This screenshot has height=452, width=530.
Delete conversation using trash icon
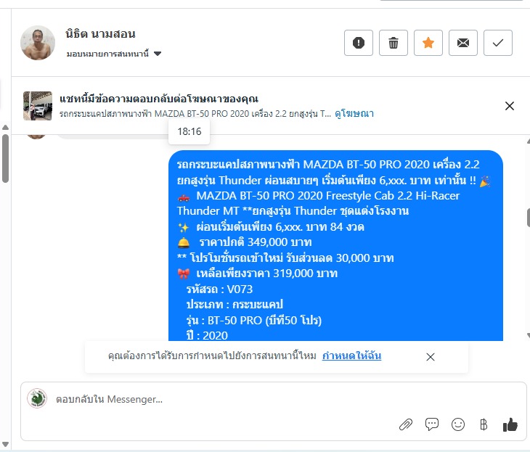[x=393, y=43]
